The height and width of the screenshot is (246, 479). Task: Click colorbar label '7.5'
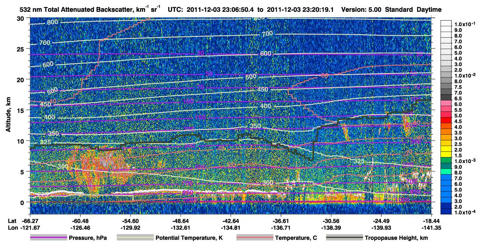[458, 87]
